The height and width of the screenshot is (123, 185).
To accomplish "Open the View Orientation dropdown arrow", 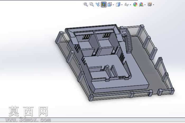I will click(113, 5).
